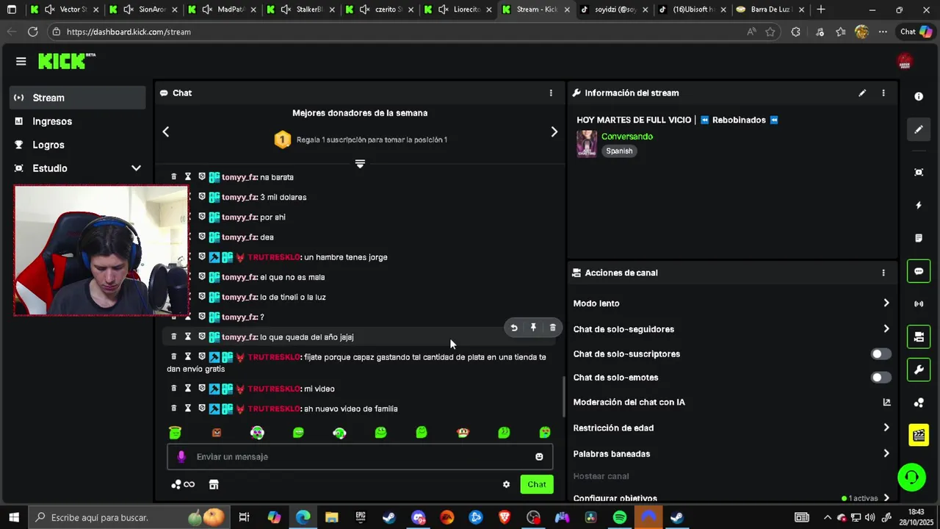Expand Restricción de edad
This screenshot has width=940, height=529.
tap(886, 428)
